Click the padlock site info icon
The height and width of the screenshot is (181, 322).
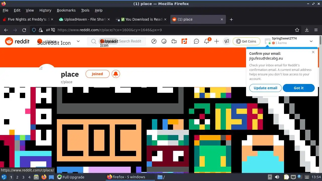click(41, 30)
